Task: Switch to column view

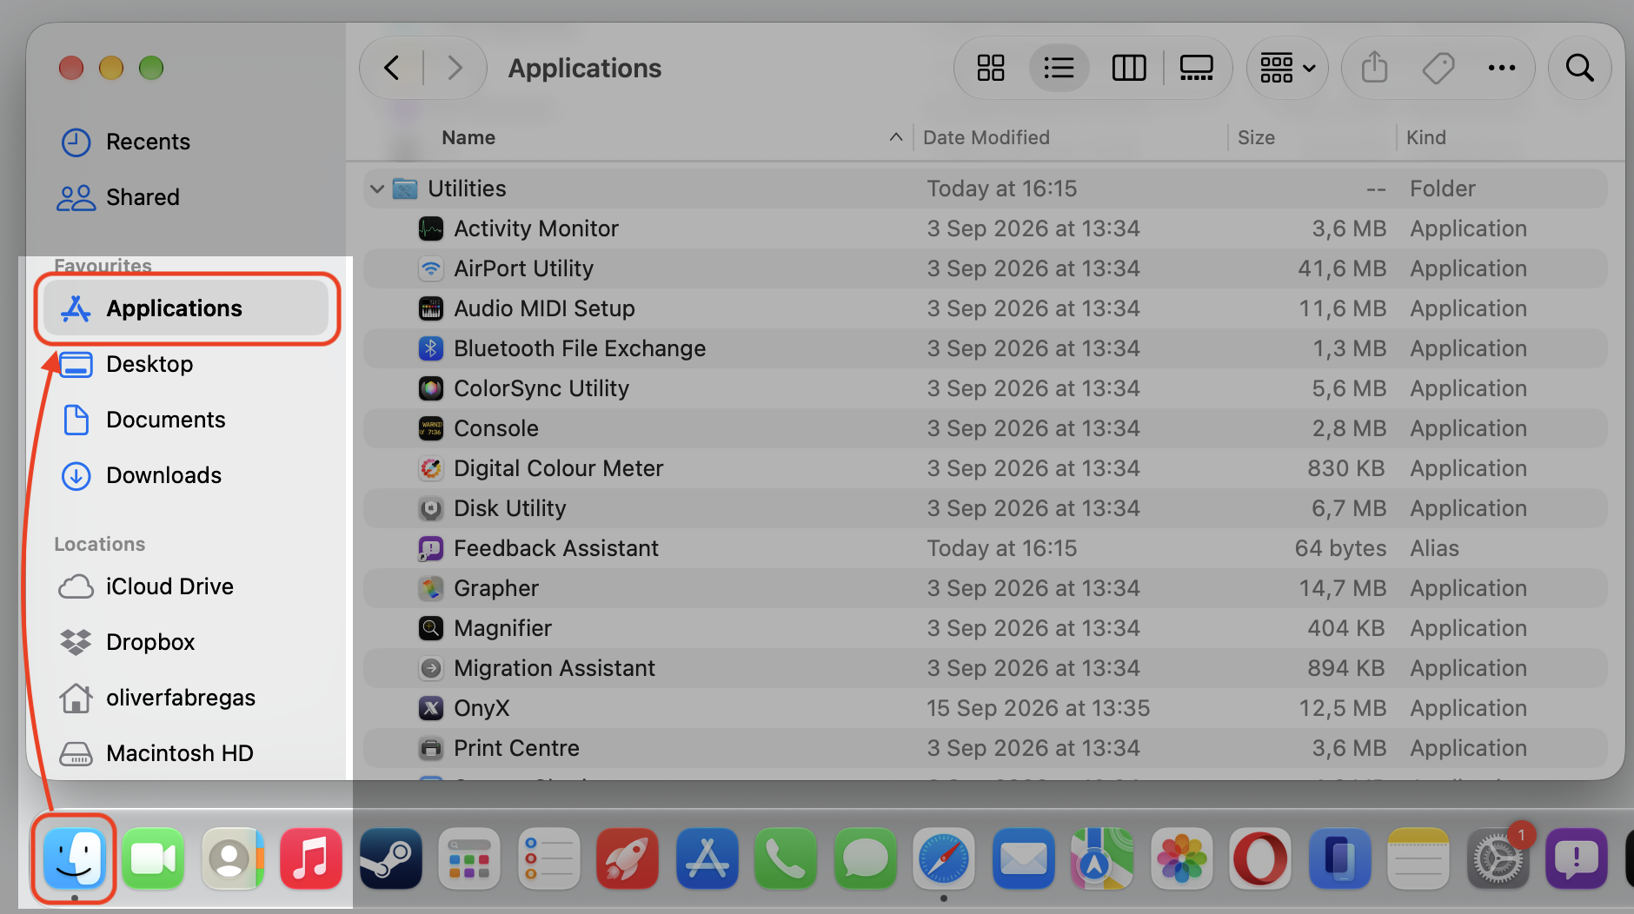Action: (x=1129, y=68)
